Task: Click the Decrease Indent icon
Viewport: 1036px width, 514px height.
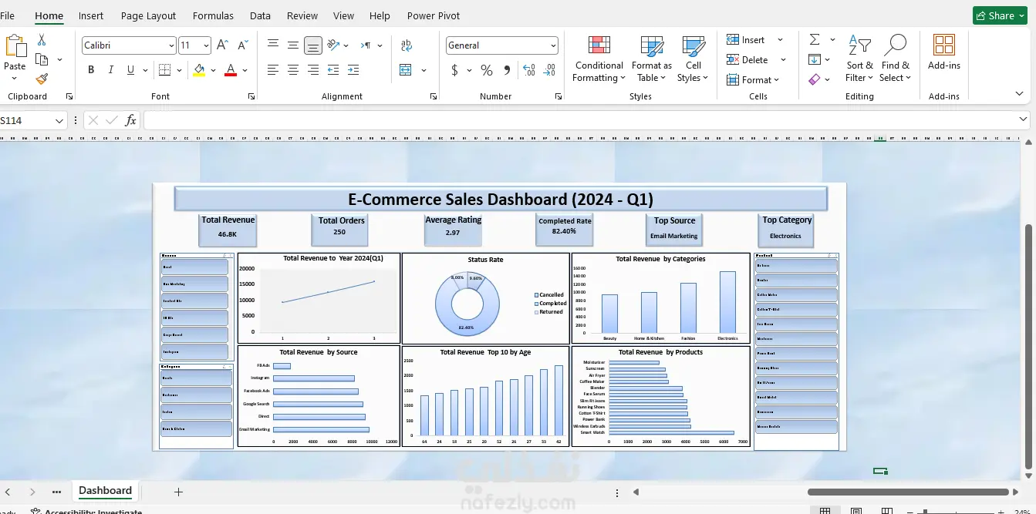Action: pyautogui.click(x=333, y=70)
